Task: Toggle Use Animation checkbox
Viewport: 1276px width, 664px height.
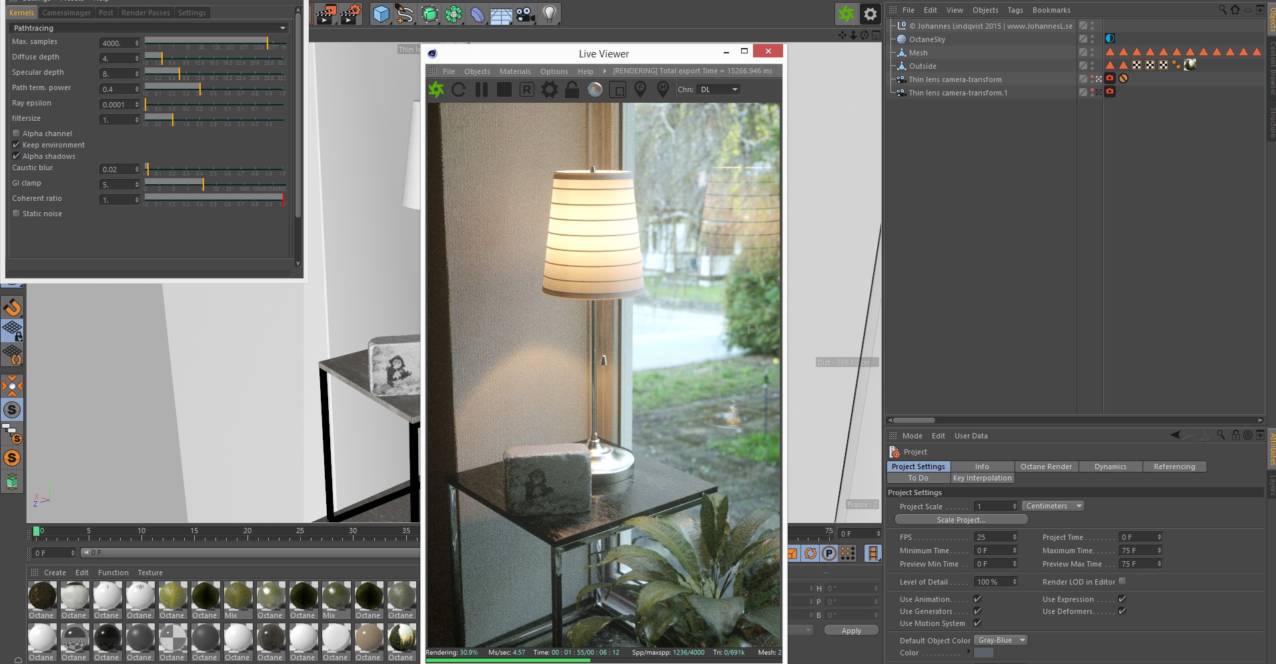Action: [x=977, y=599]
